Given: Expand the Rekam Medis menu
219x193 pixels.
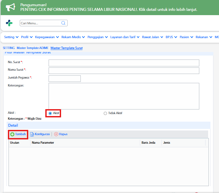Looking at the screenshot, I should click(x=73, y=37).
